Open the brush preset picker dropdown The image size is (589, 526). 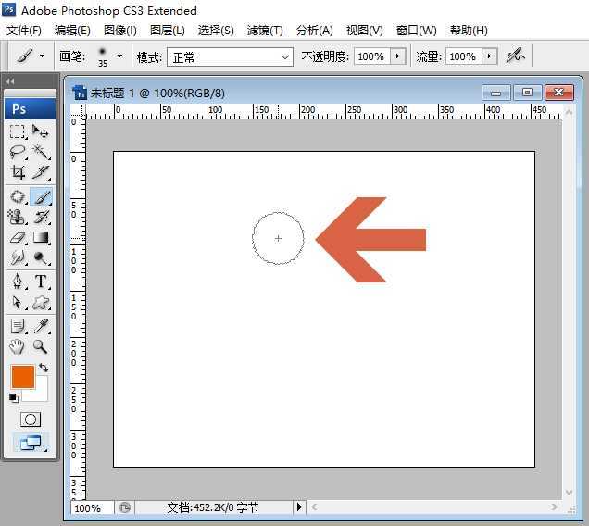[x=119, y=56]
